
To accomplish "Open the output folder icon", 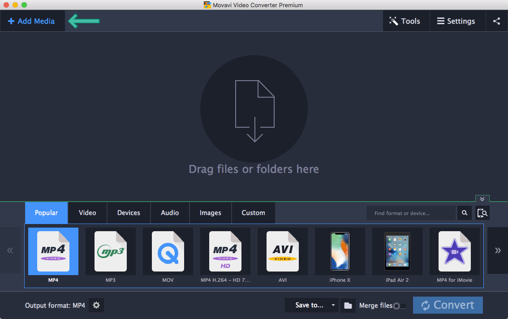I will tap(348, 306).
